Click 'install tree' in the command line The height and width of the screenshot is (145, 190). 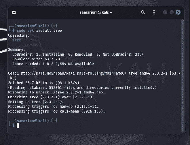[49, 31]
